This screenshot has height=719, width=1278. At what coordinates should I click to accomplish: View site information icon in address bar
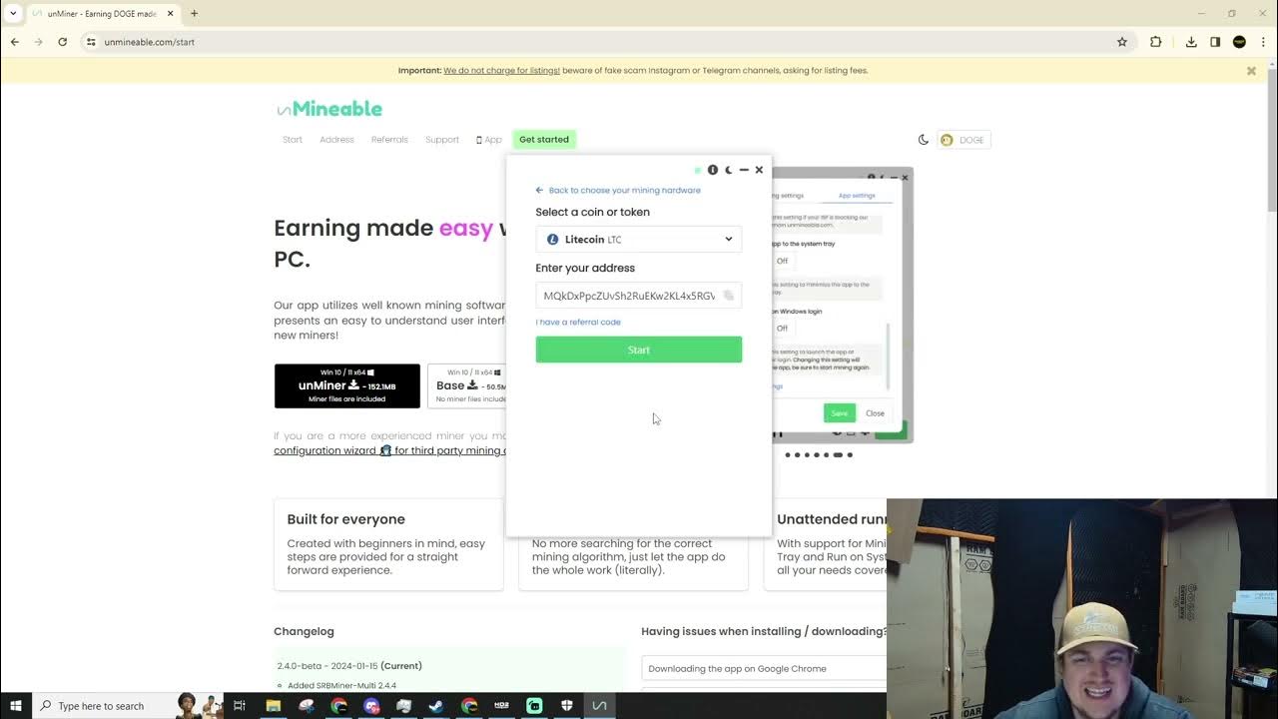tap(91, 42)
